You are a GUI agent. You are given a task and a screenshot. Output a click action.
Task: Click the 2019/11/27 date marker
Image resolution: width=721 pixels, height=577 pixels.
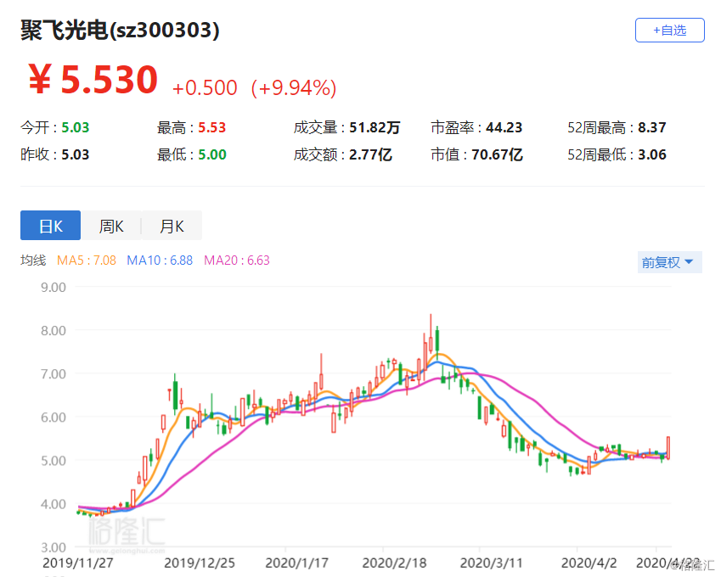(x=78, y=563)
